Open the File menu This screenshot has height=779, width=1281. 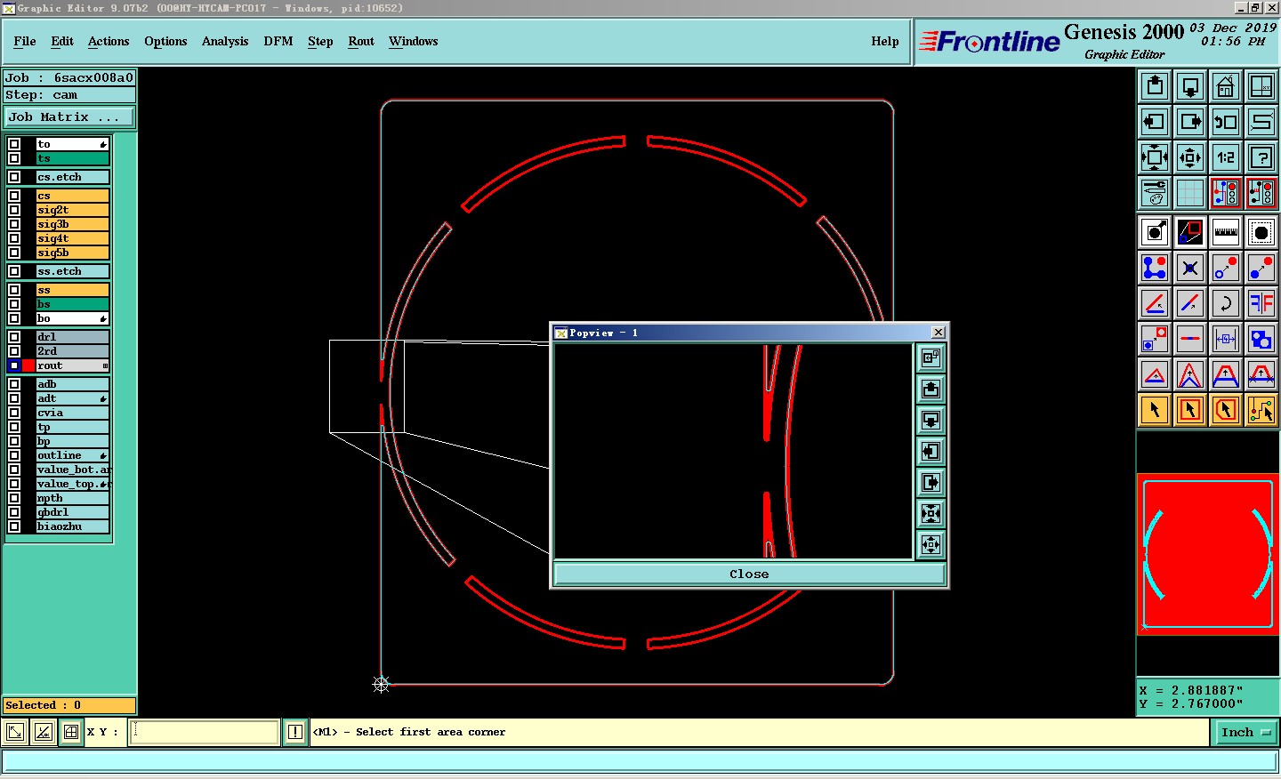point(25,42)
